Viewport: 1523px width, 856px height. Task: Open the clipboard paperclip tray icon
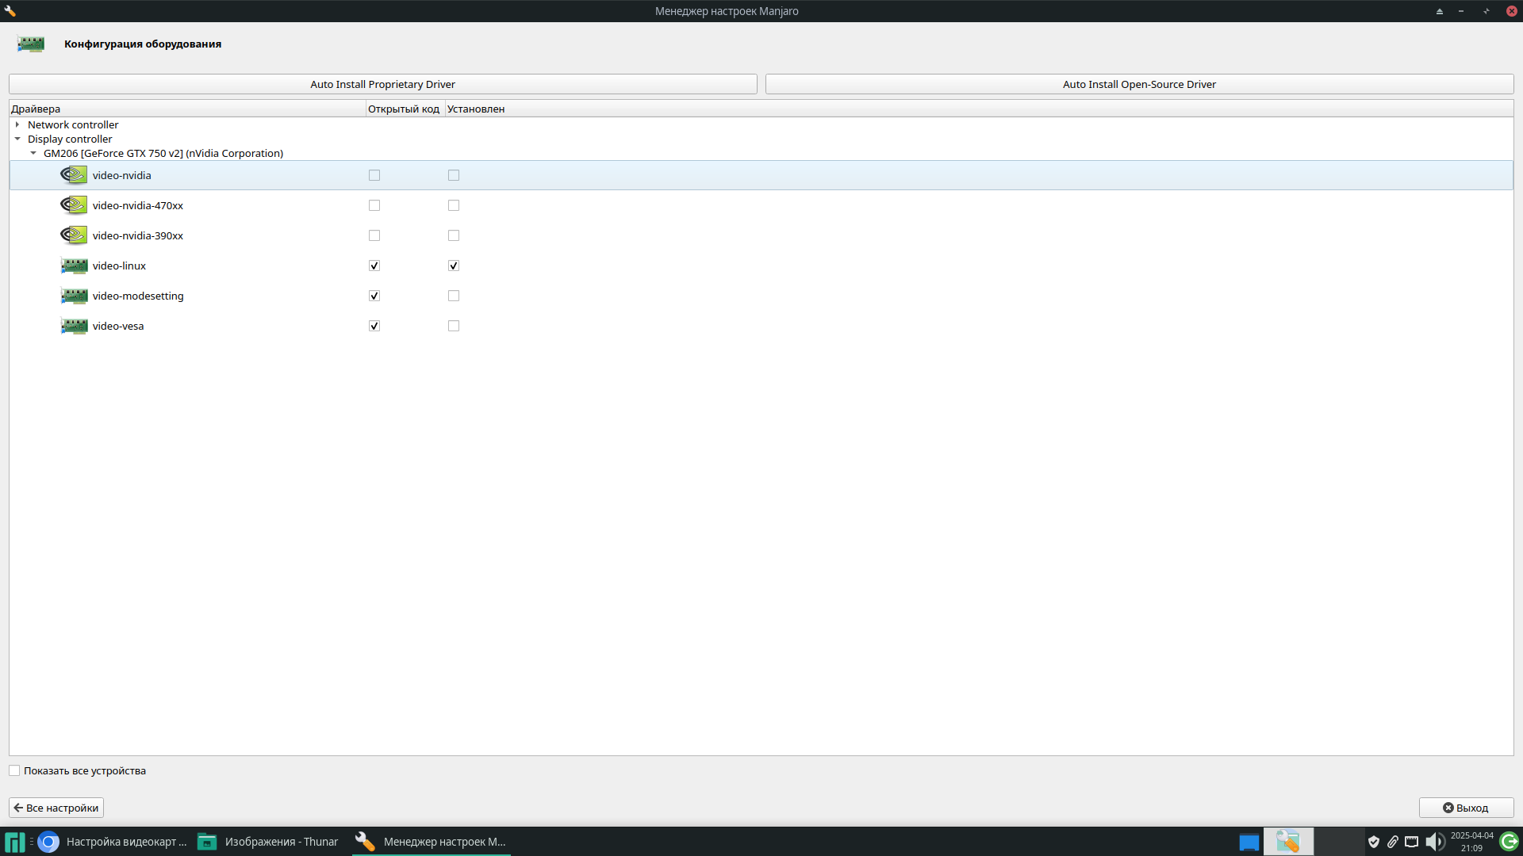[x=1393, y=842]
